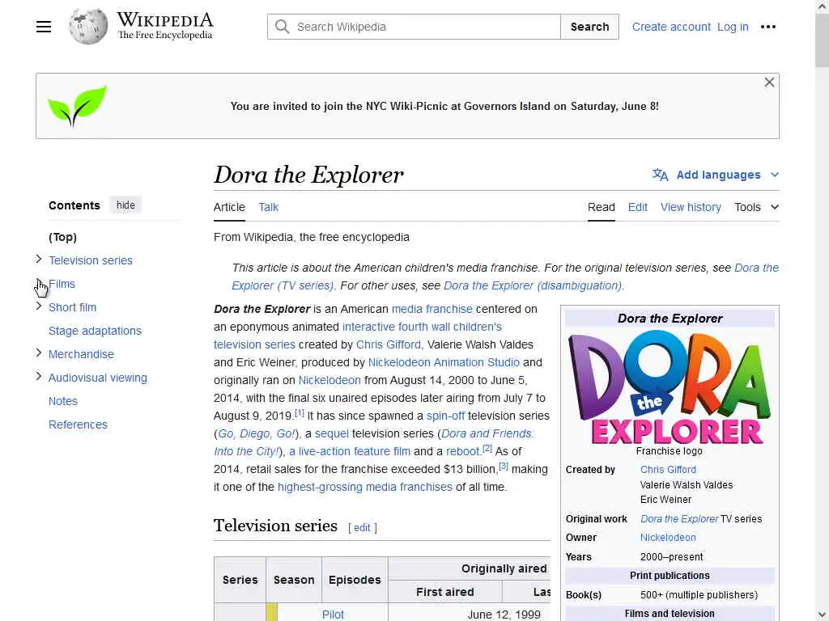Go to Notes section in contents
This screenshot has width=829, height=621.
[63, 401]
